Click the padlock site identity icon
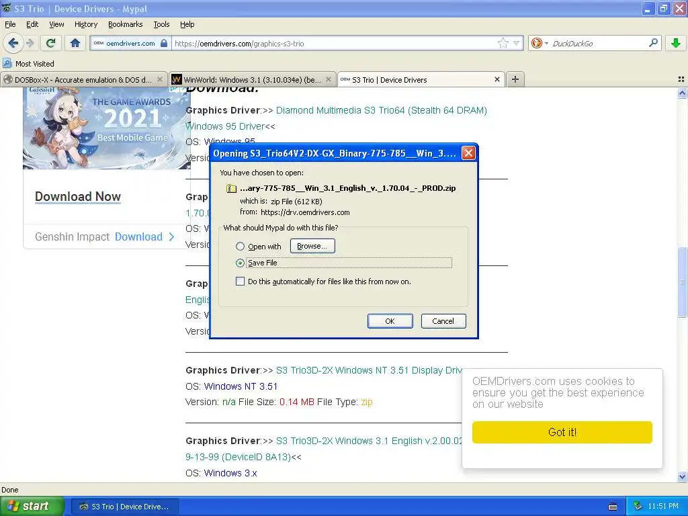The width and height of the screenshot is (688, 516). [x=164, y=43]
